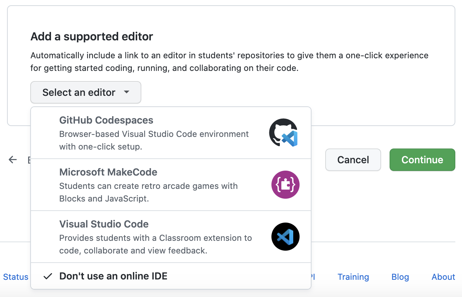Open the Select an editor dropdown
The width and height of the screenshot is (462, 297).
pyautogui.click(x=86, y=92)
